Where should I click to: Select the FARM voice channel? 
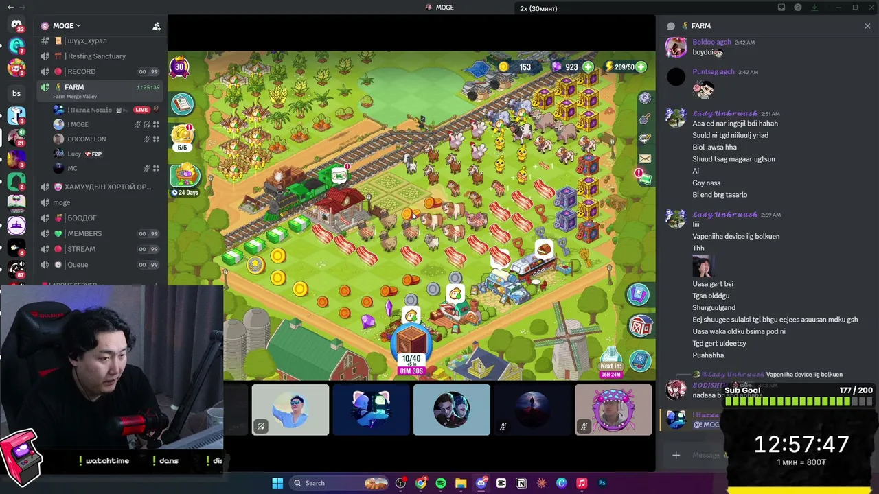(x=101, y=91)
